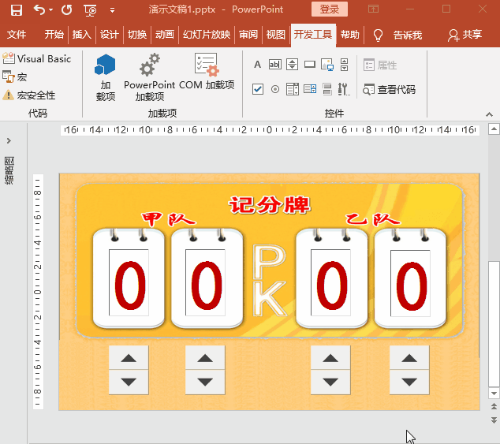Screen dimensions: 500x444
Task: Open Customize Quick Access Toolbar dropdown
Action: (112, 10)
